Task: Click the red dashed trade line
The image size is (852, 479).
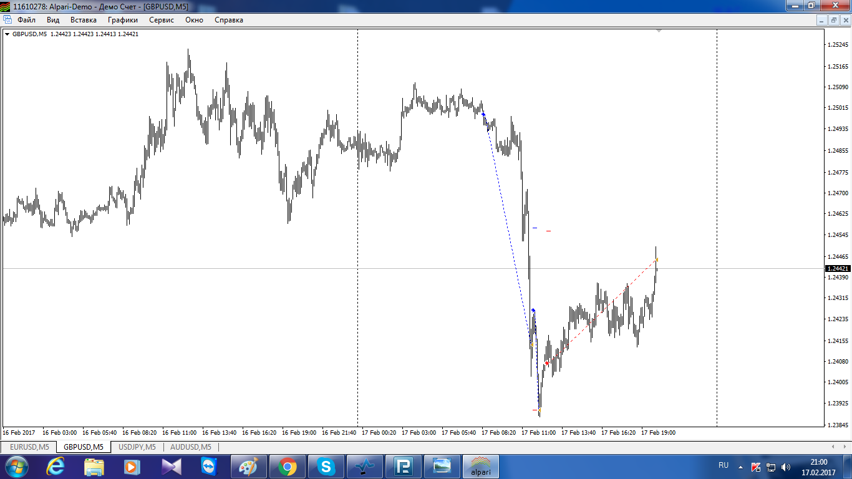Action: 602,311
